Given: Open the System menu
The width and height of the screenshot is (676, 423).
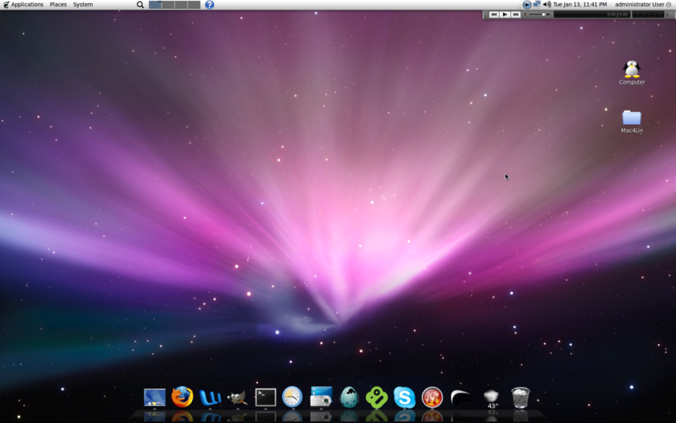Looking at the screenshot, I should tap(83, 4).
